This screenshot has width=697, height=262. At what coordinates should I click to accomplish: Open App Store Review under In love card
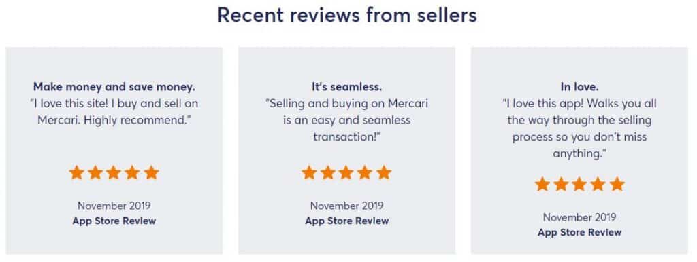580,232
